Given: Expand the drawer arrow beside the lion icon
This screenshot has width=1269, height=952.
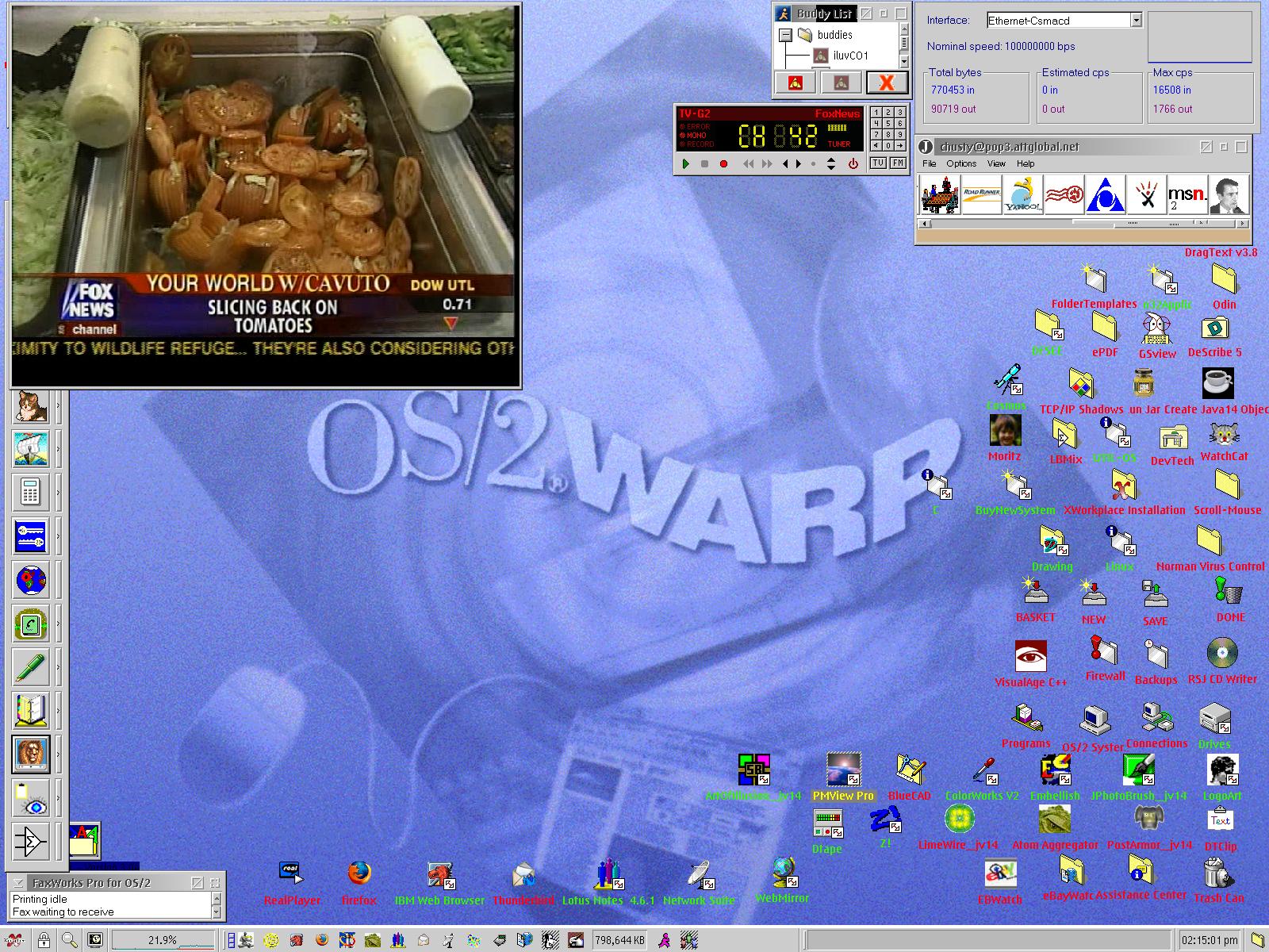Looking at the screenshot, I should coord(58,754).
